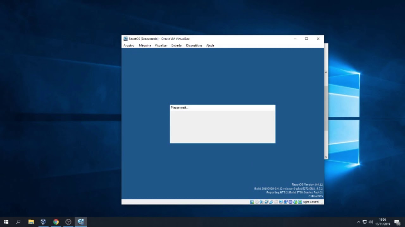405x227 pixels.
Task: Open Windows taskbar search
Action: (18, 222)
